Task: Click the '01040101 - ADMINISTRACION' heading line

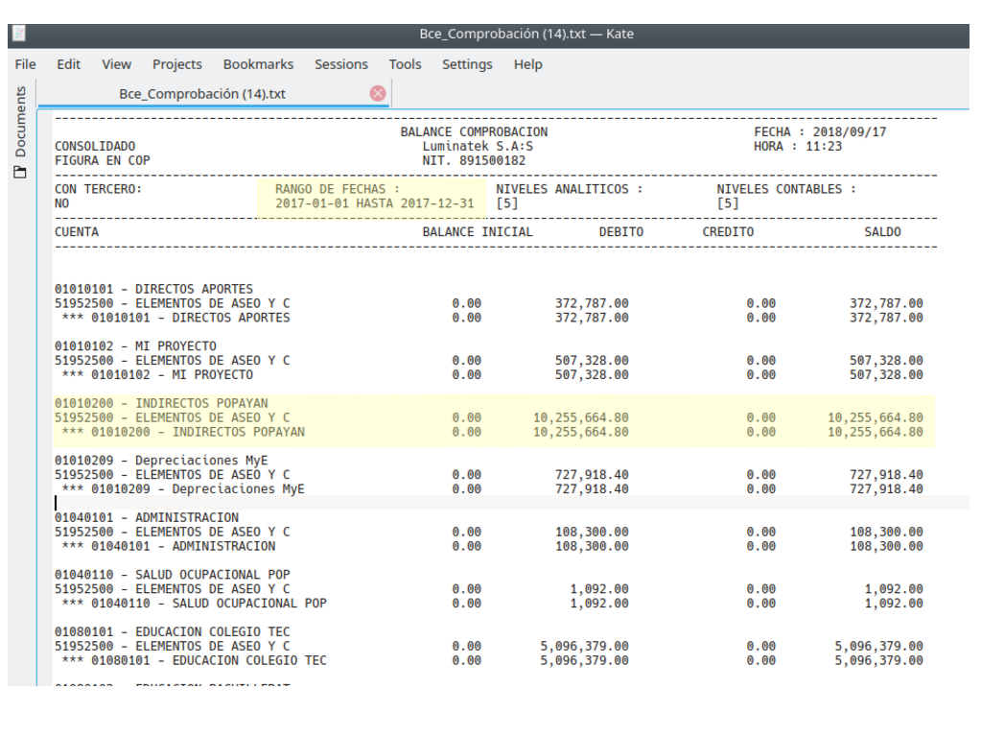Action: tap(147, 517)
